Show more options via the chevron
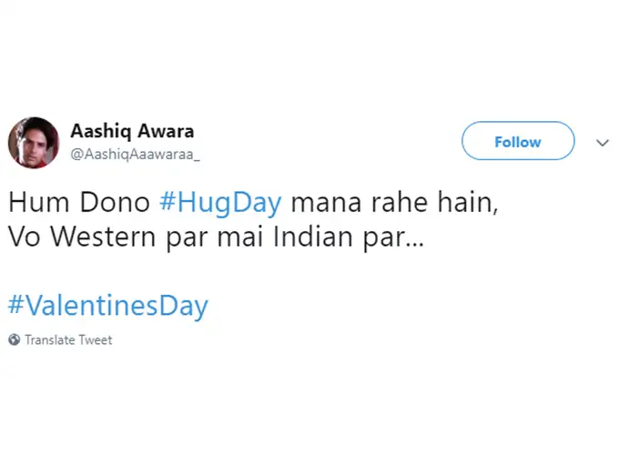Viewport: 619px width, 464px height. click(x=602, y=143)
